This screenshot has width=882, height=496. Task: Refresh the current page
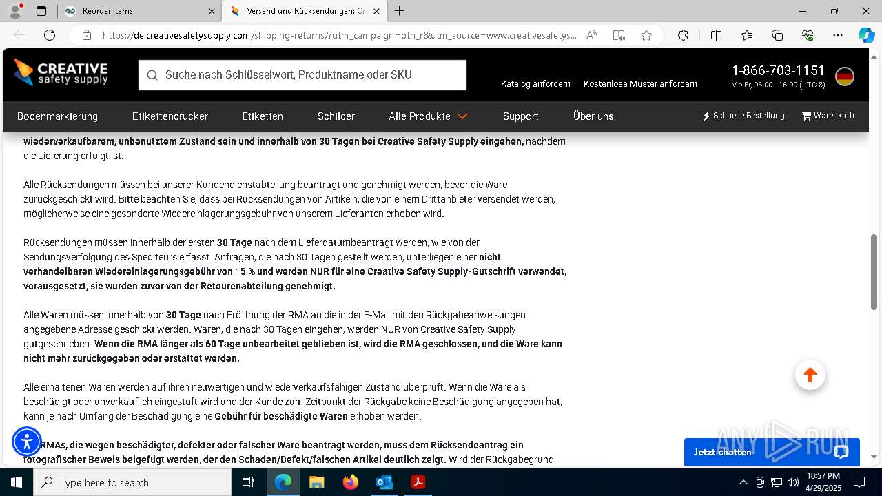point(50,35)
